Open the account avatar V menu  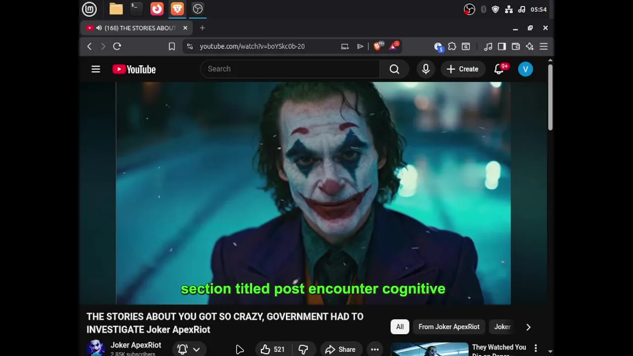[526, 69]
